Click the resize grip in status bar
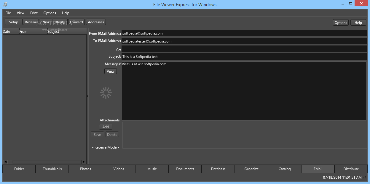Screen dimensions: 370x184 coord(365,178)
